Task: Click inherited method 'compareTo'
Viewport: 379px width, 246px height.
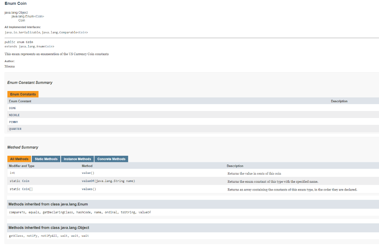Action: point(17,212)
